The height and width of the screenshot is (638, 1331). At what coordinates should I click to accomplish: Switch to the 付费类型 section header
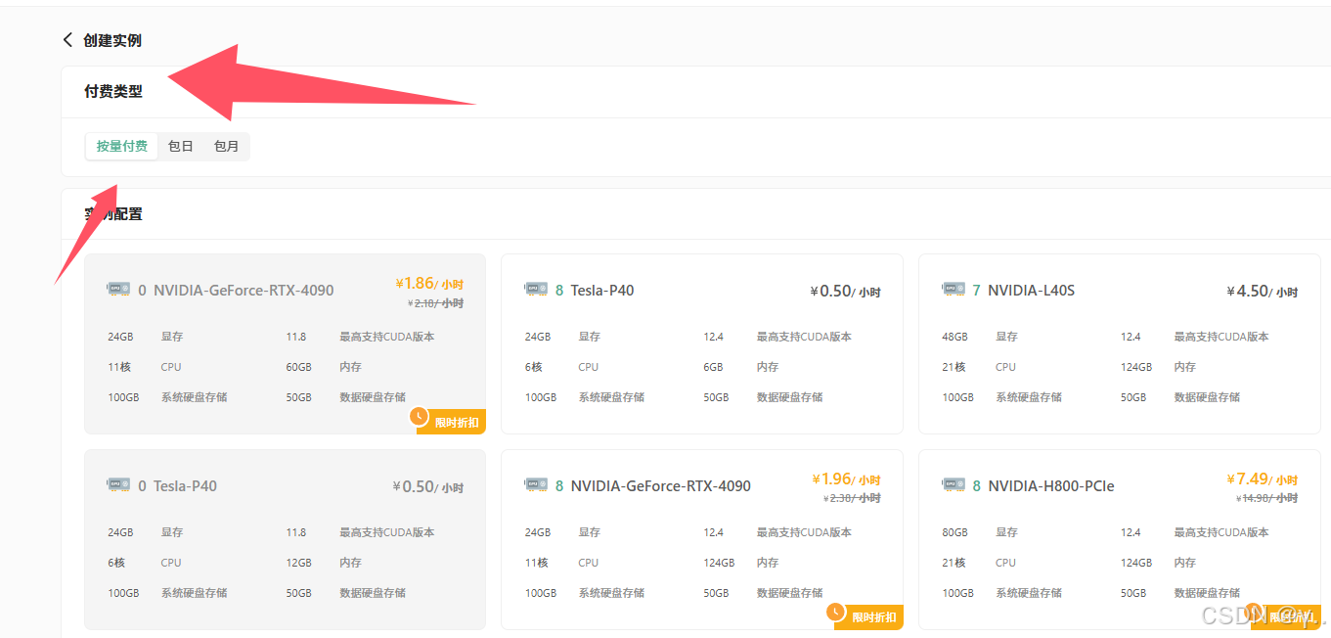[x=113, y=92]
